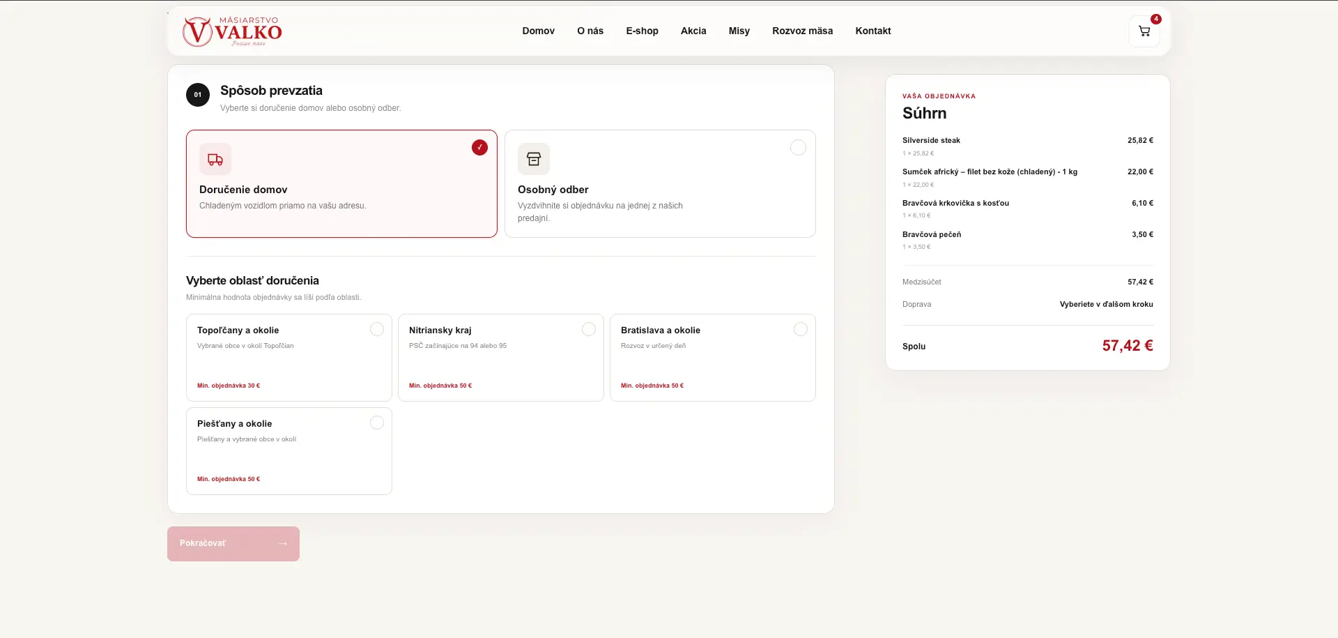Click the delivery truck icon

point(215,159)
